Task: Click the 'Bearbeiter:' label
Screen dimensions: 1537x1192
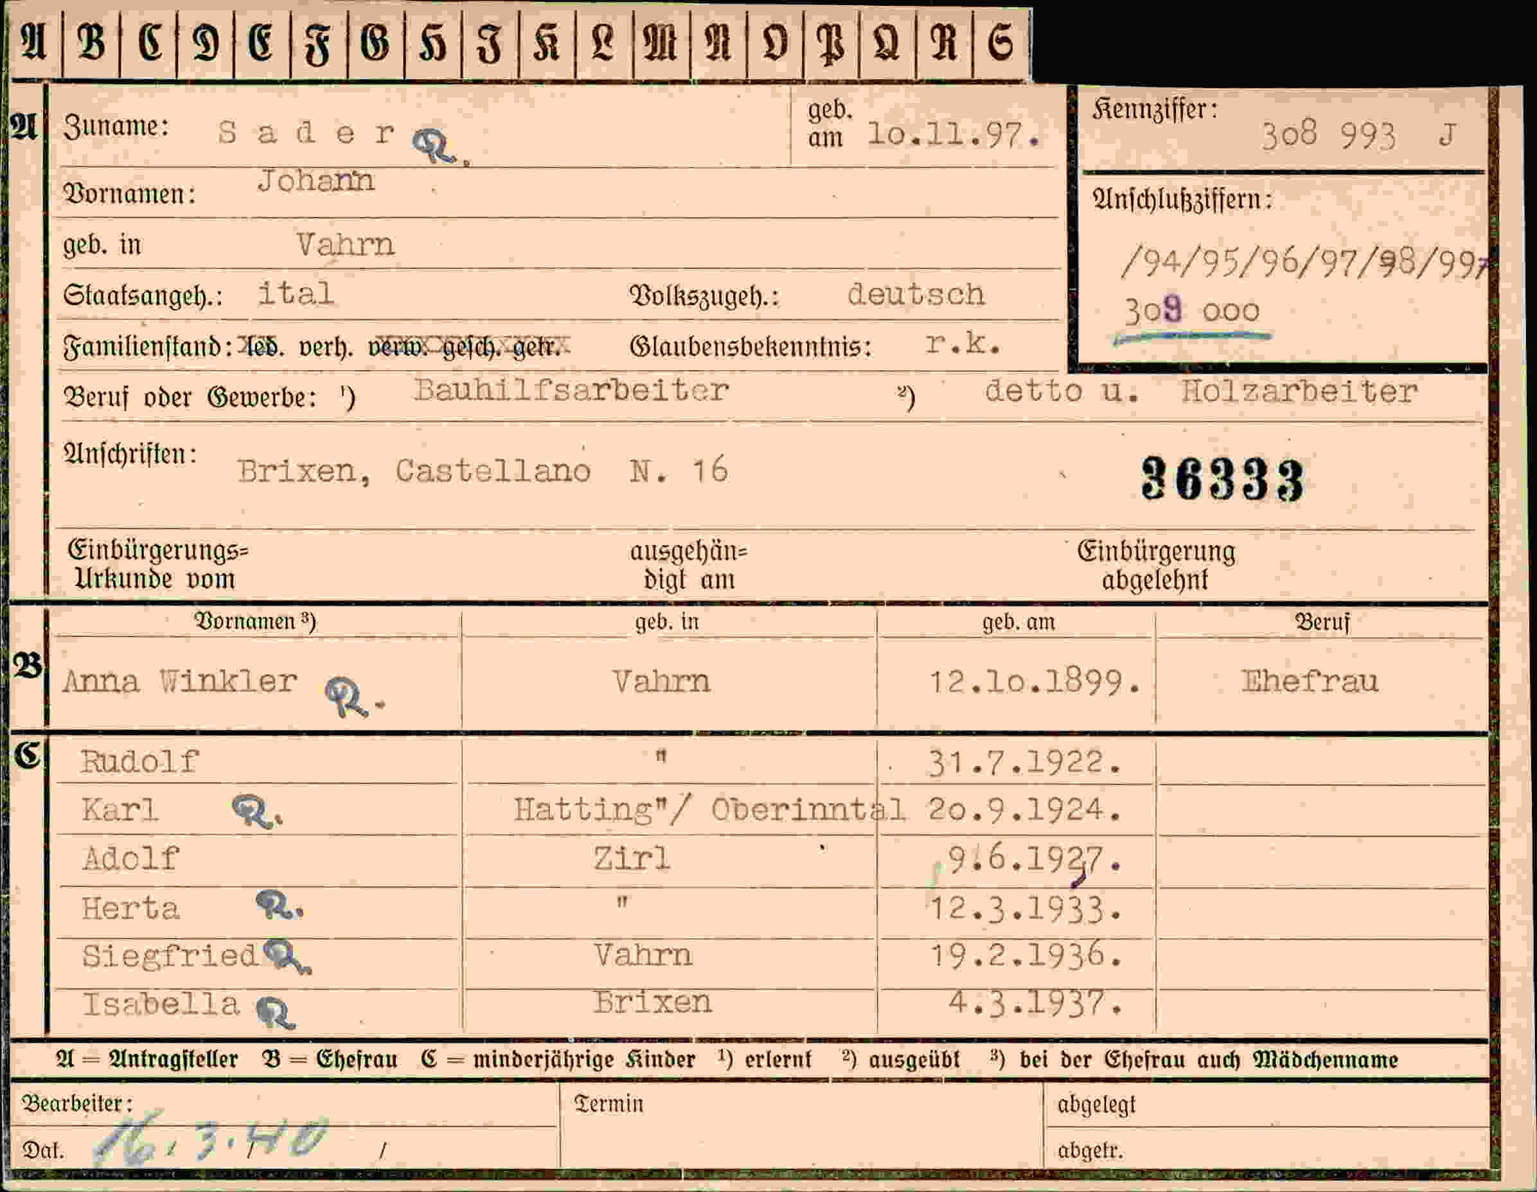Action: [76, 1103]
